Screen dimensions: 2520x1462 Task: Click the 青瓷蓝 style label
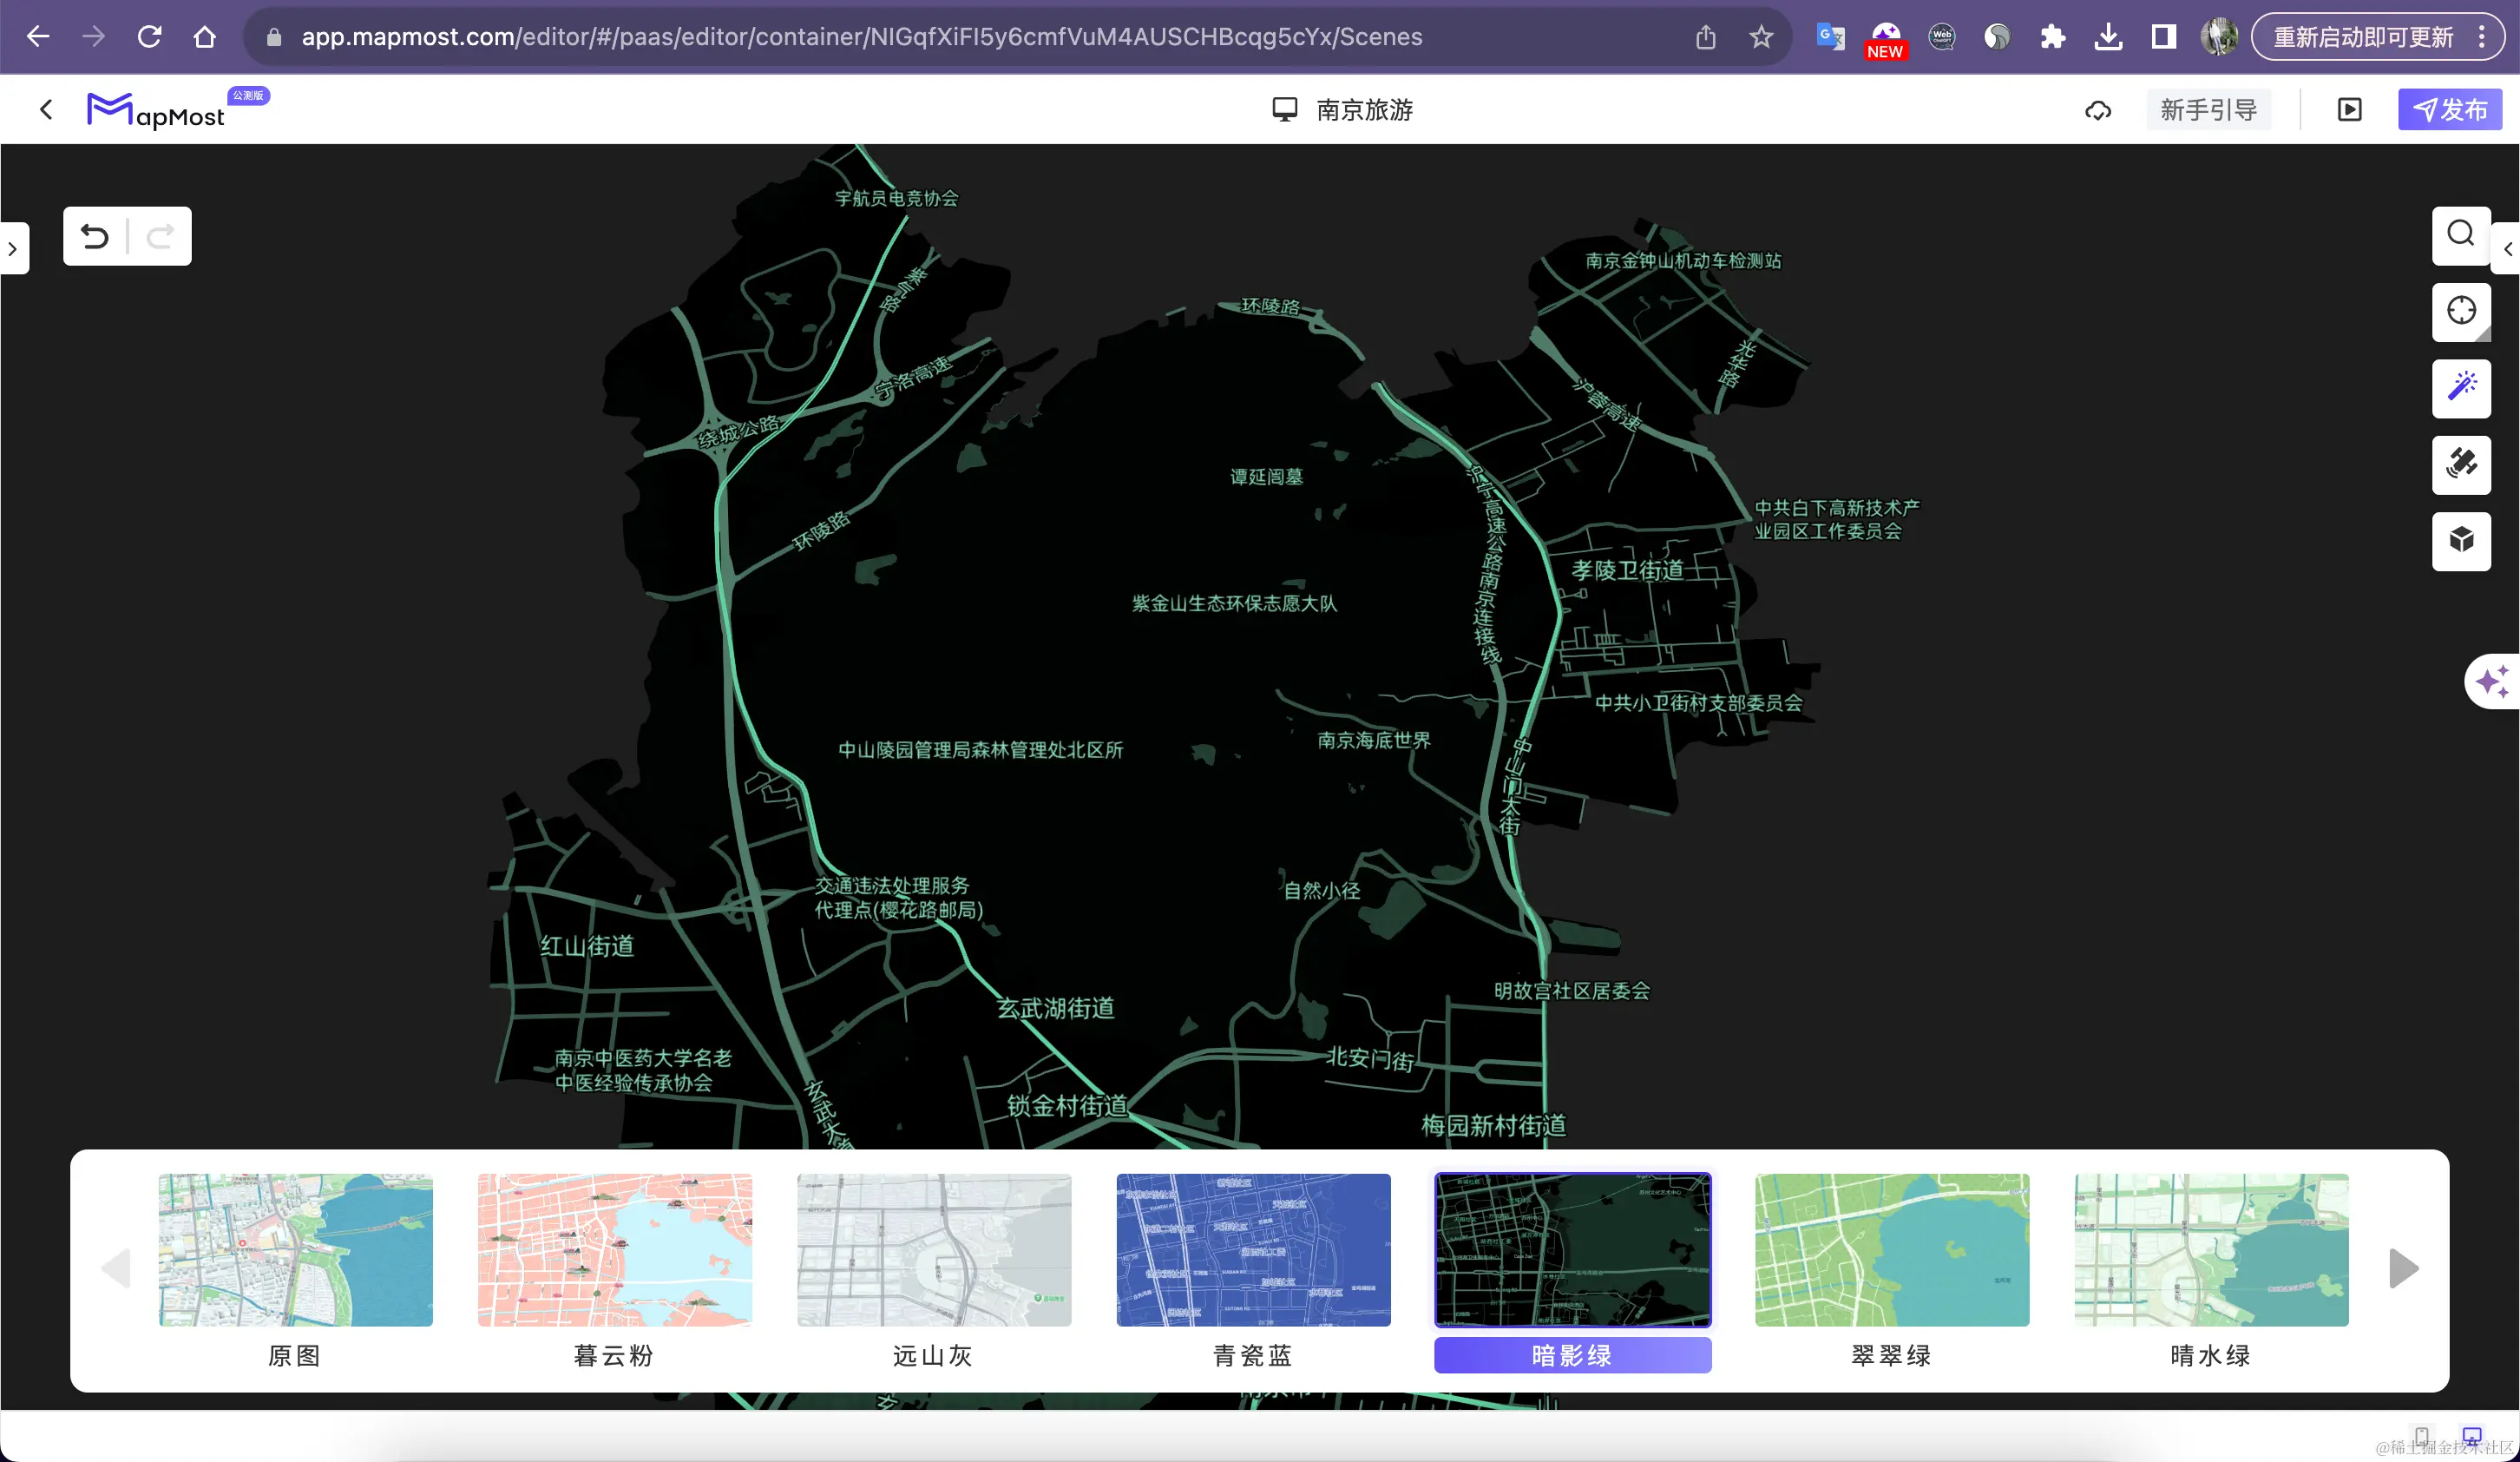pyautogui.click(x=1253, y=1355)
